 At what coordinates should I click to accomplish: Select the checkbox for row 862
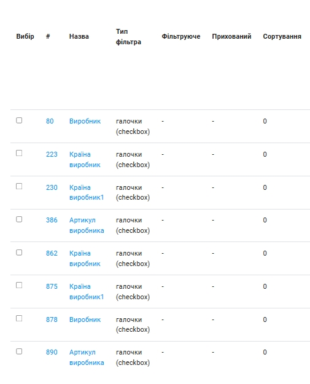coord(19,253)
